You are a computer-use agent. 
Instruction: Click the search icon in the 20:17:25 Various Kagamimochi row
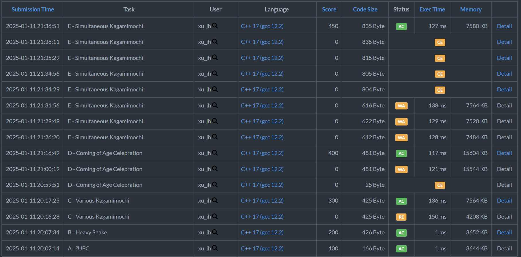215,200
